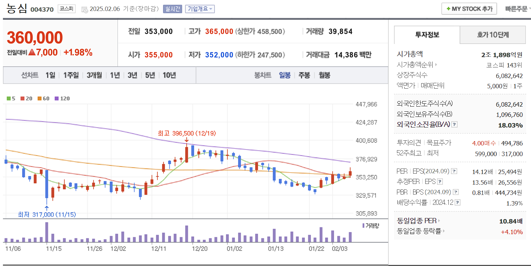
Task: Open the 기업개요 dropdown
Action: (x=201, y=9)
